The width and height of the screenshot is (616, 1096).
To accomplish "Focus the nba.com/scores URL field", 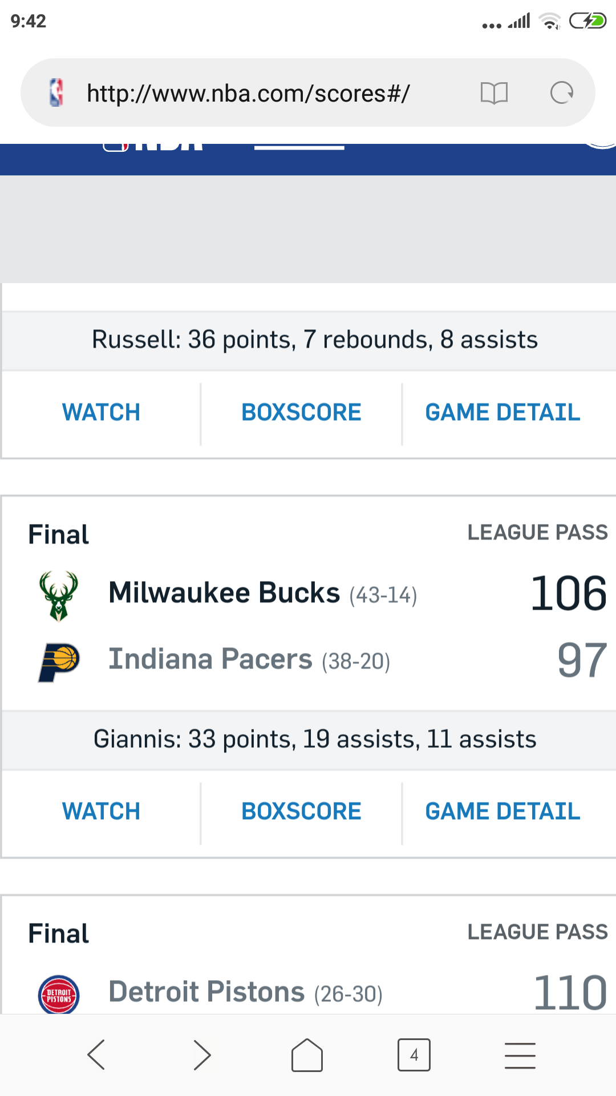I will click(x=249, y=93).
